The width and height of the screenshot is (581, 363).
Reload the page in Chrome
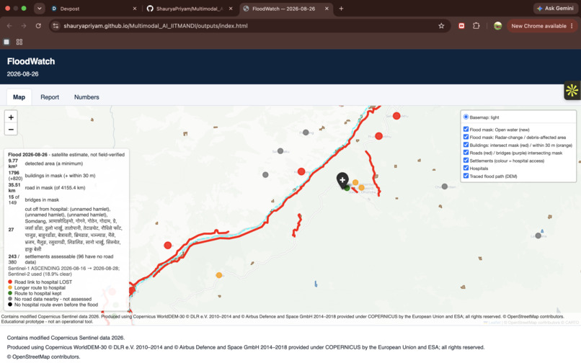tap(38, 26)
